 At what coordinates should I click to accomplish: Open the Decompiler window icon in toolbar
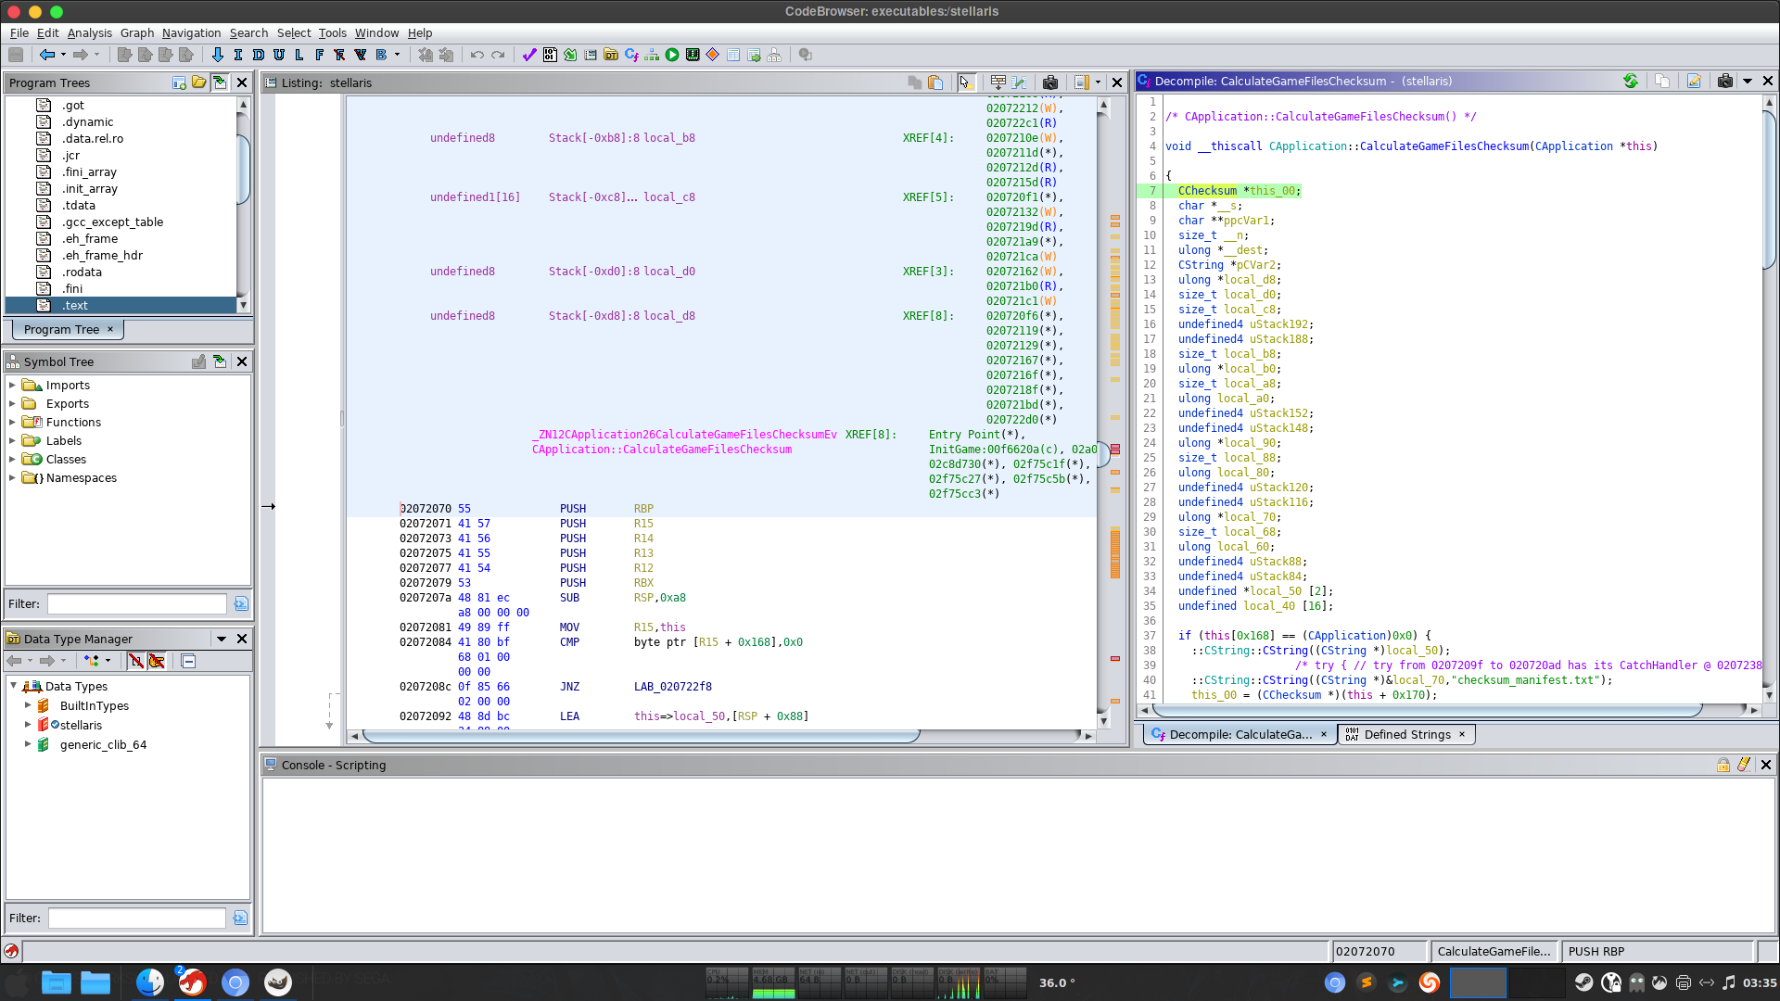click(631, 55)
